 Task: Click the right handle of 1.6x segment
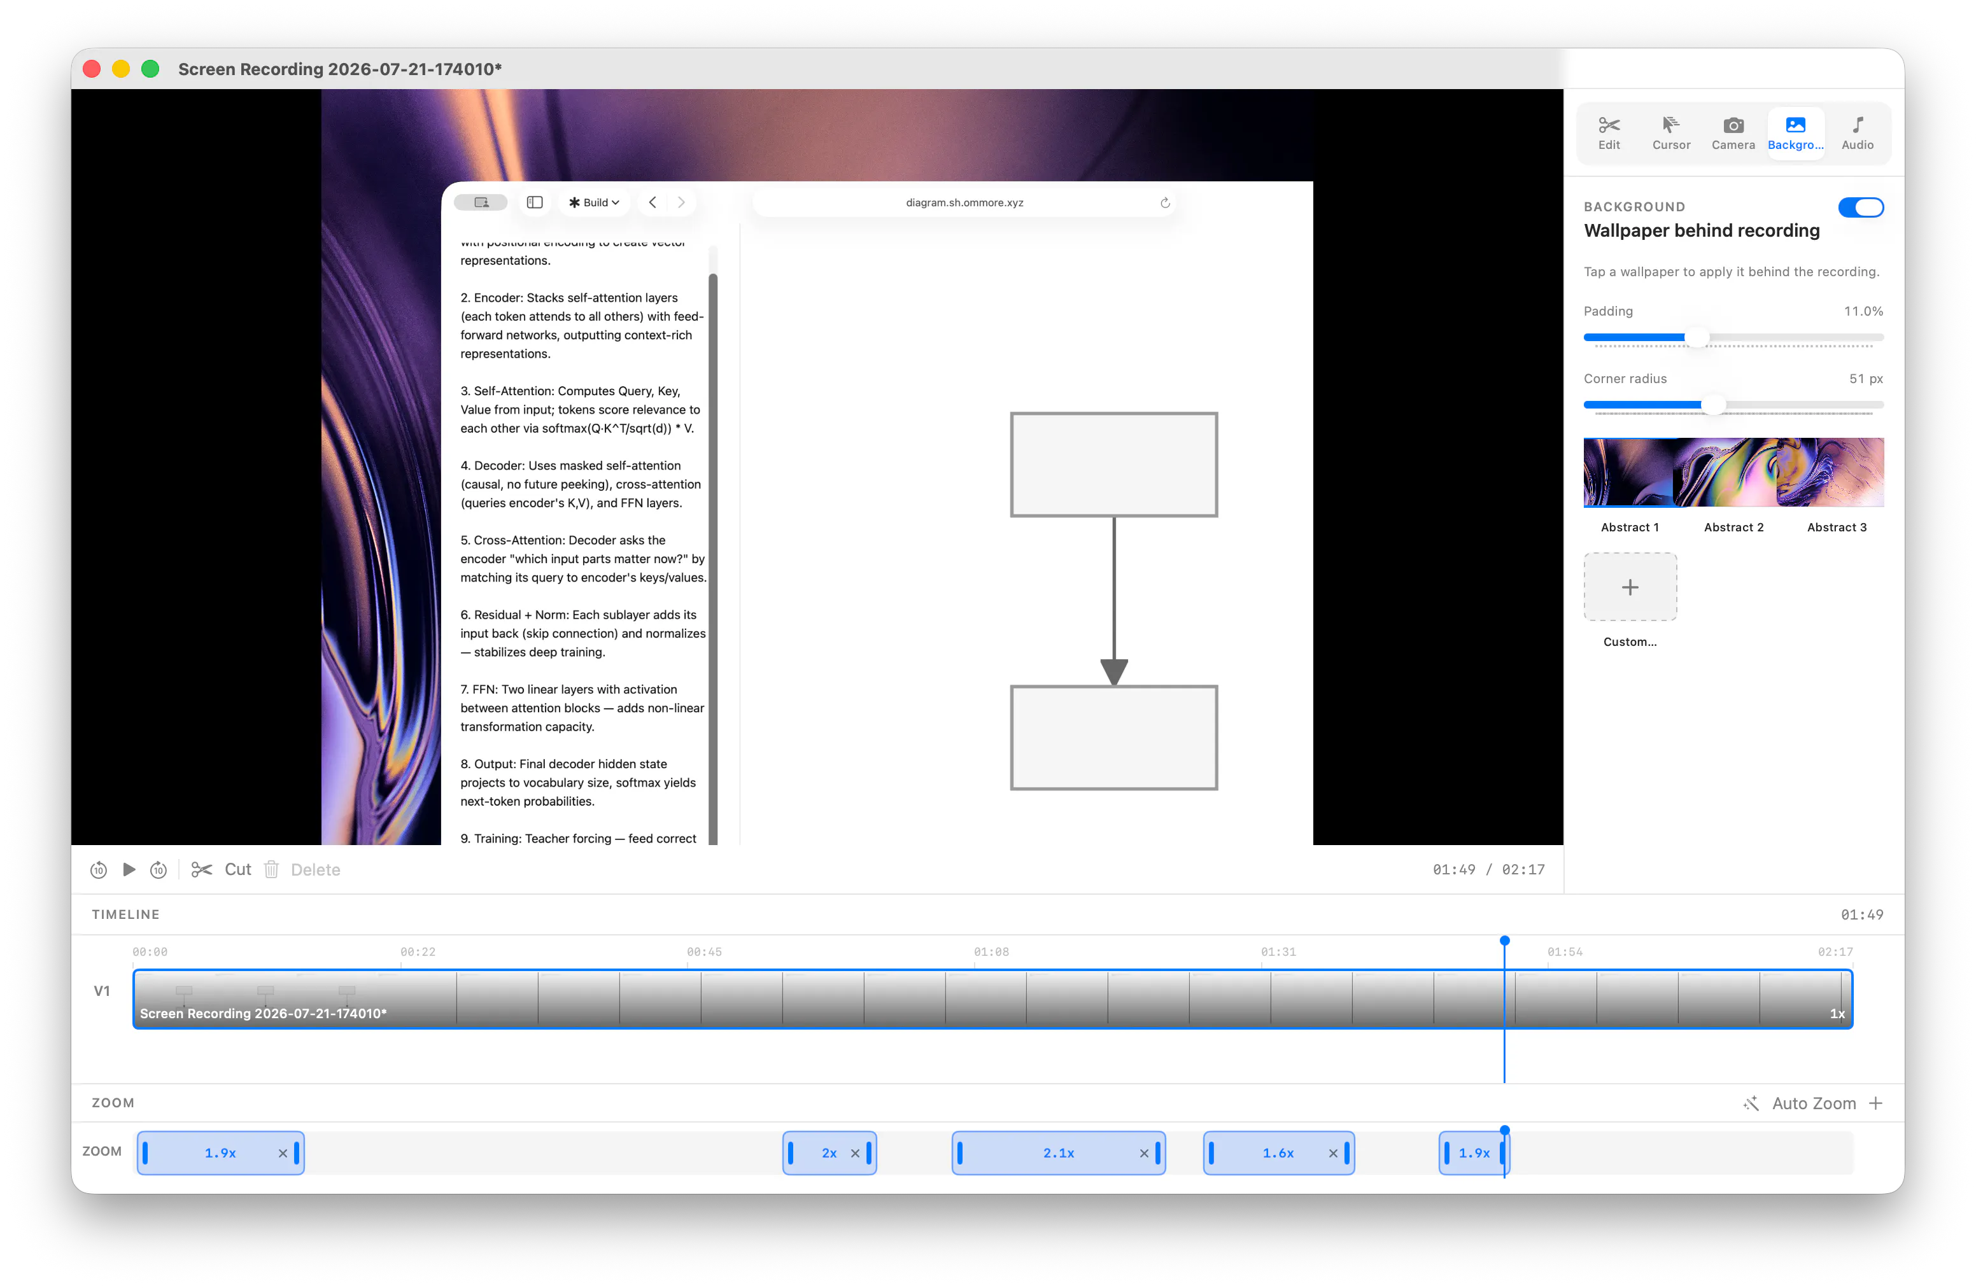[x=1346, y=1152]
